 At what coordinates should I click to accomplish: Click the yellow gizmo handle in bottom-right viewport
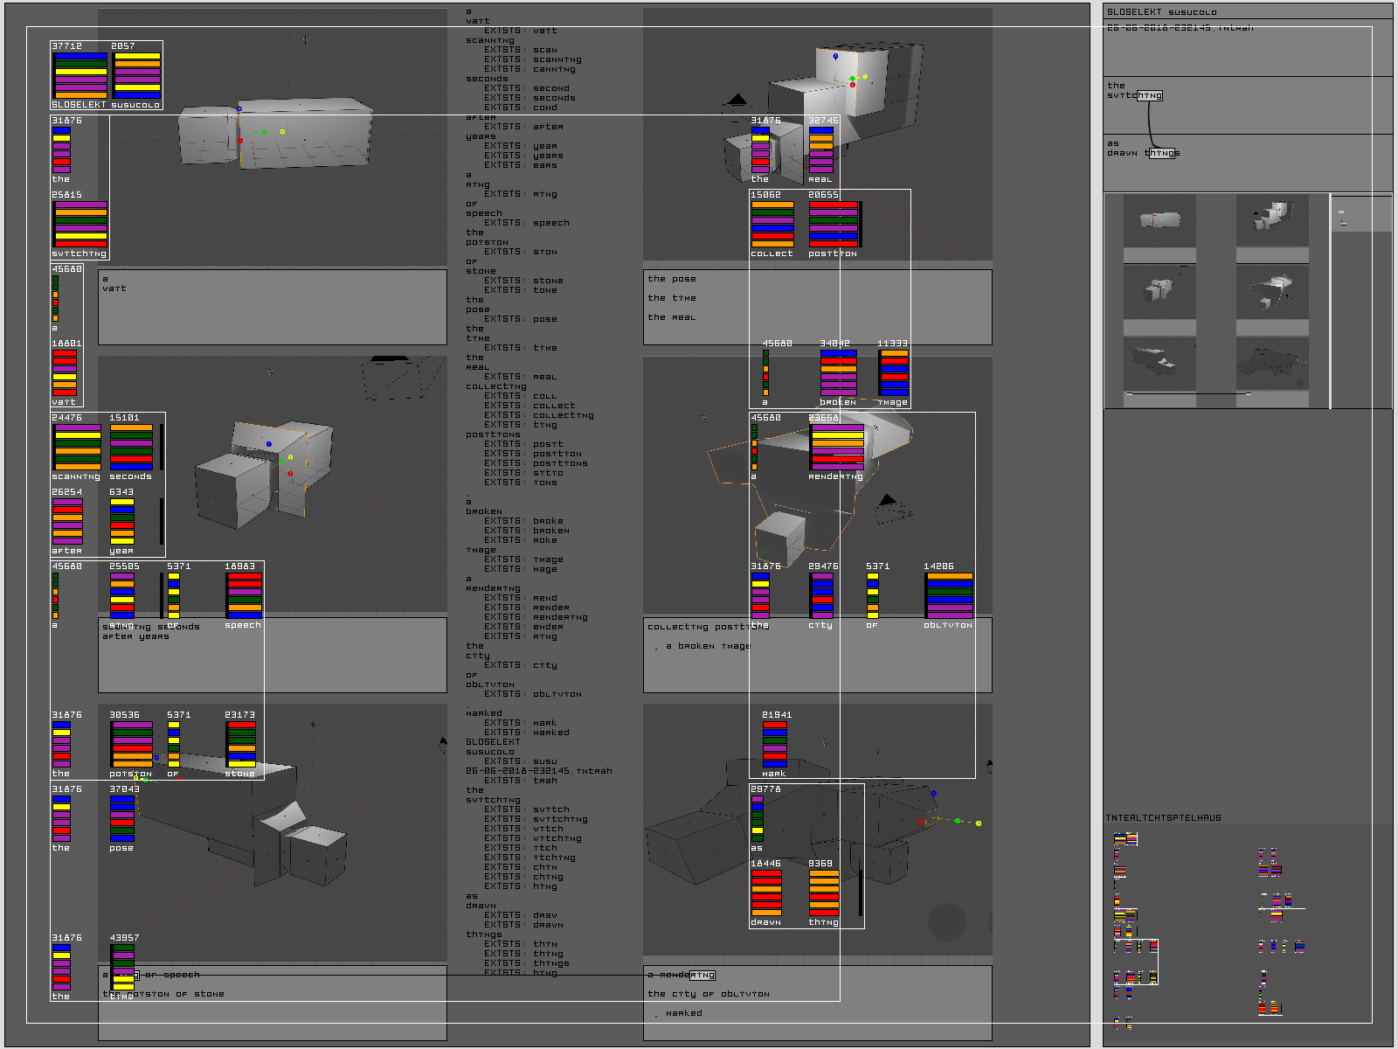979,823
